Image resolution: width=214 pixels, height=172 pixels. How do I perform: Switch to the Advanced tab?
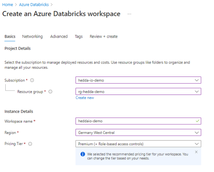(x=59, y=36)
